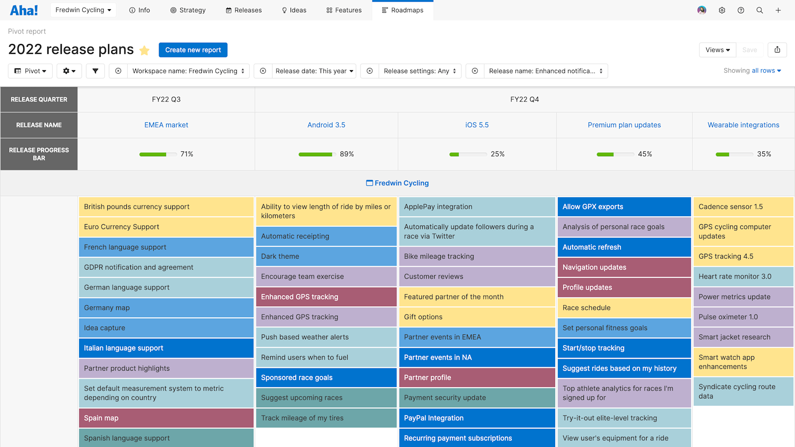Click the EMEA market progress bar

click(x=158, y=154)
